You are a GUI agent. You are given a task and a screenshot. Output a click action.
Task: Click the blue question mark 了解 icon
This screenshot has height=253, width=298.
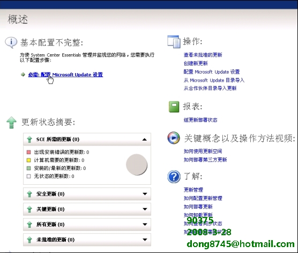point(174,177)
